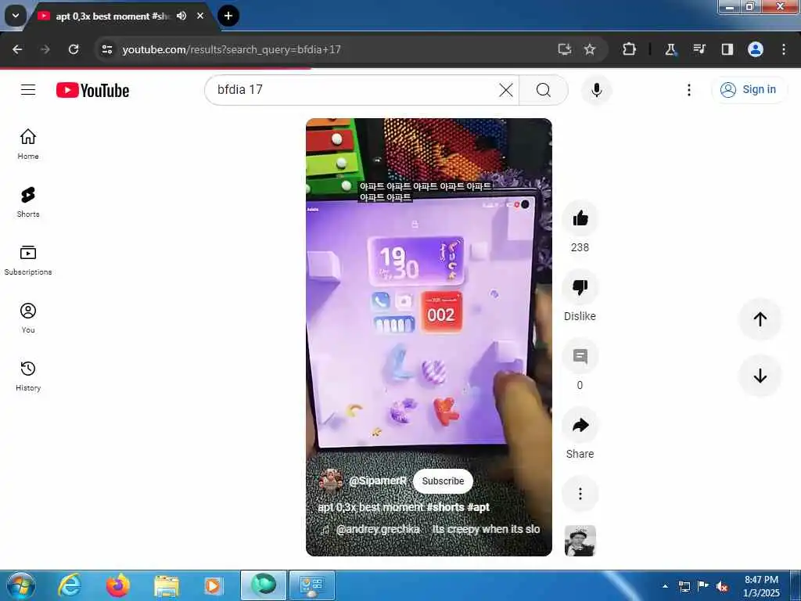Viewport: 801px width, 601px height.
Task: Open the clock showing 8:47 PM
Action: [761, 586]
